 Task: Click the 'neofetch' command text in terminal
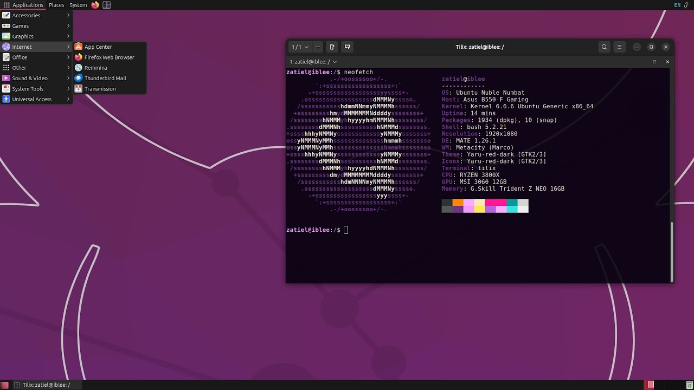pos(358,72)
